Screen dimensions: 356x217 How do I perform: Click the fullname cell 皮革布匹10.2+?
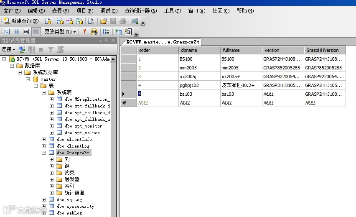(241, 85)
